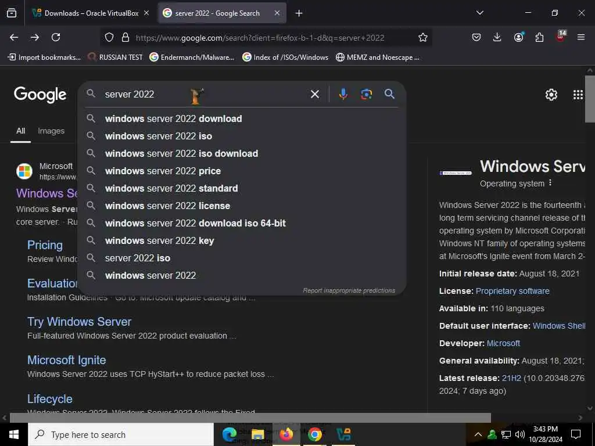Open RUSSIAN TEST bookmark

(116, 57)
